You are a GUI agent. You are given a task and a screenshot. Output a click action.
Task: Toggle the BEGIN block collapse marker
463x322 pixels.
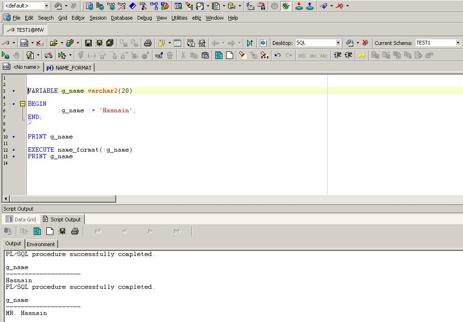tap(22, 103)
